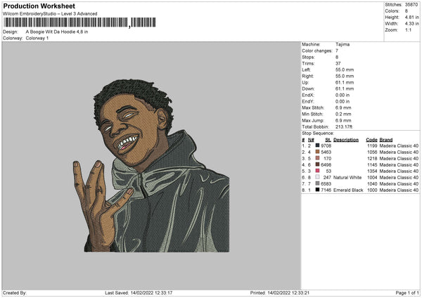Select the 'Wilcom EmbroideryStudio – Level 3 Advanced' text
This screenshot has width=422, height=298.
pyautogui.click(x=50, y=14)
